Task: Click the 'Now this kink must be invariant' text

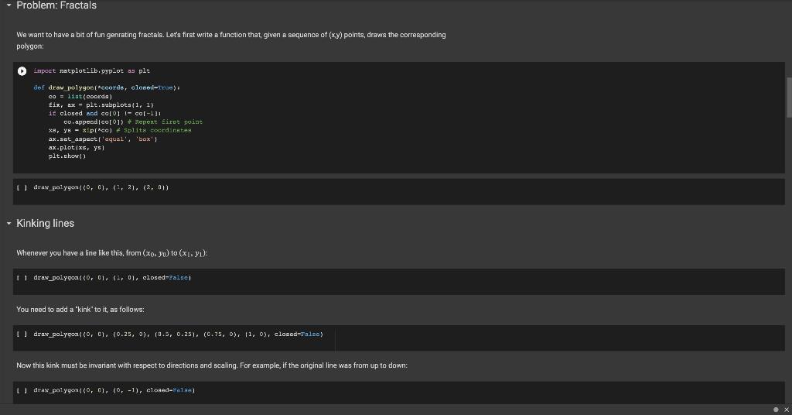Action: pyautogui.click(x=212, y=365)
